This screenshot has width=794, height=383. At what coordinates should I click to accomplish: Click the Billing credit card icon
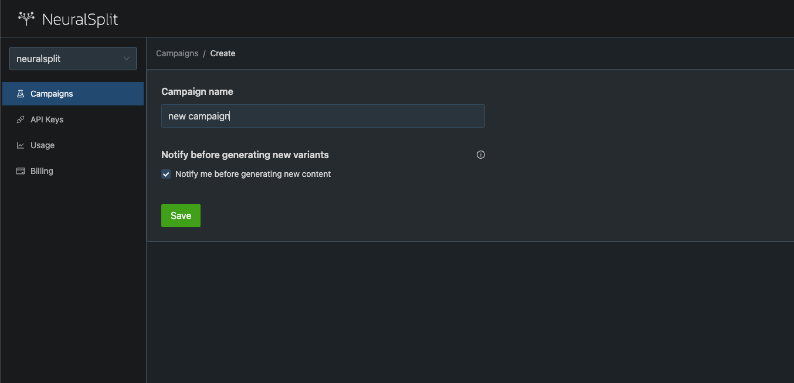21,171
